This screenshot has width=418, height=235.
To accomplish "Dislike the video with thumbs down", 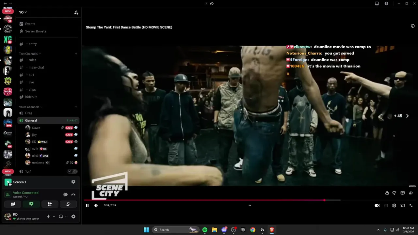I will (394, 193).
